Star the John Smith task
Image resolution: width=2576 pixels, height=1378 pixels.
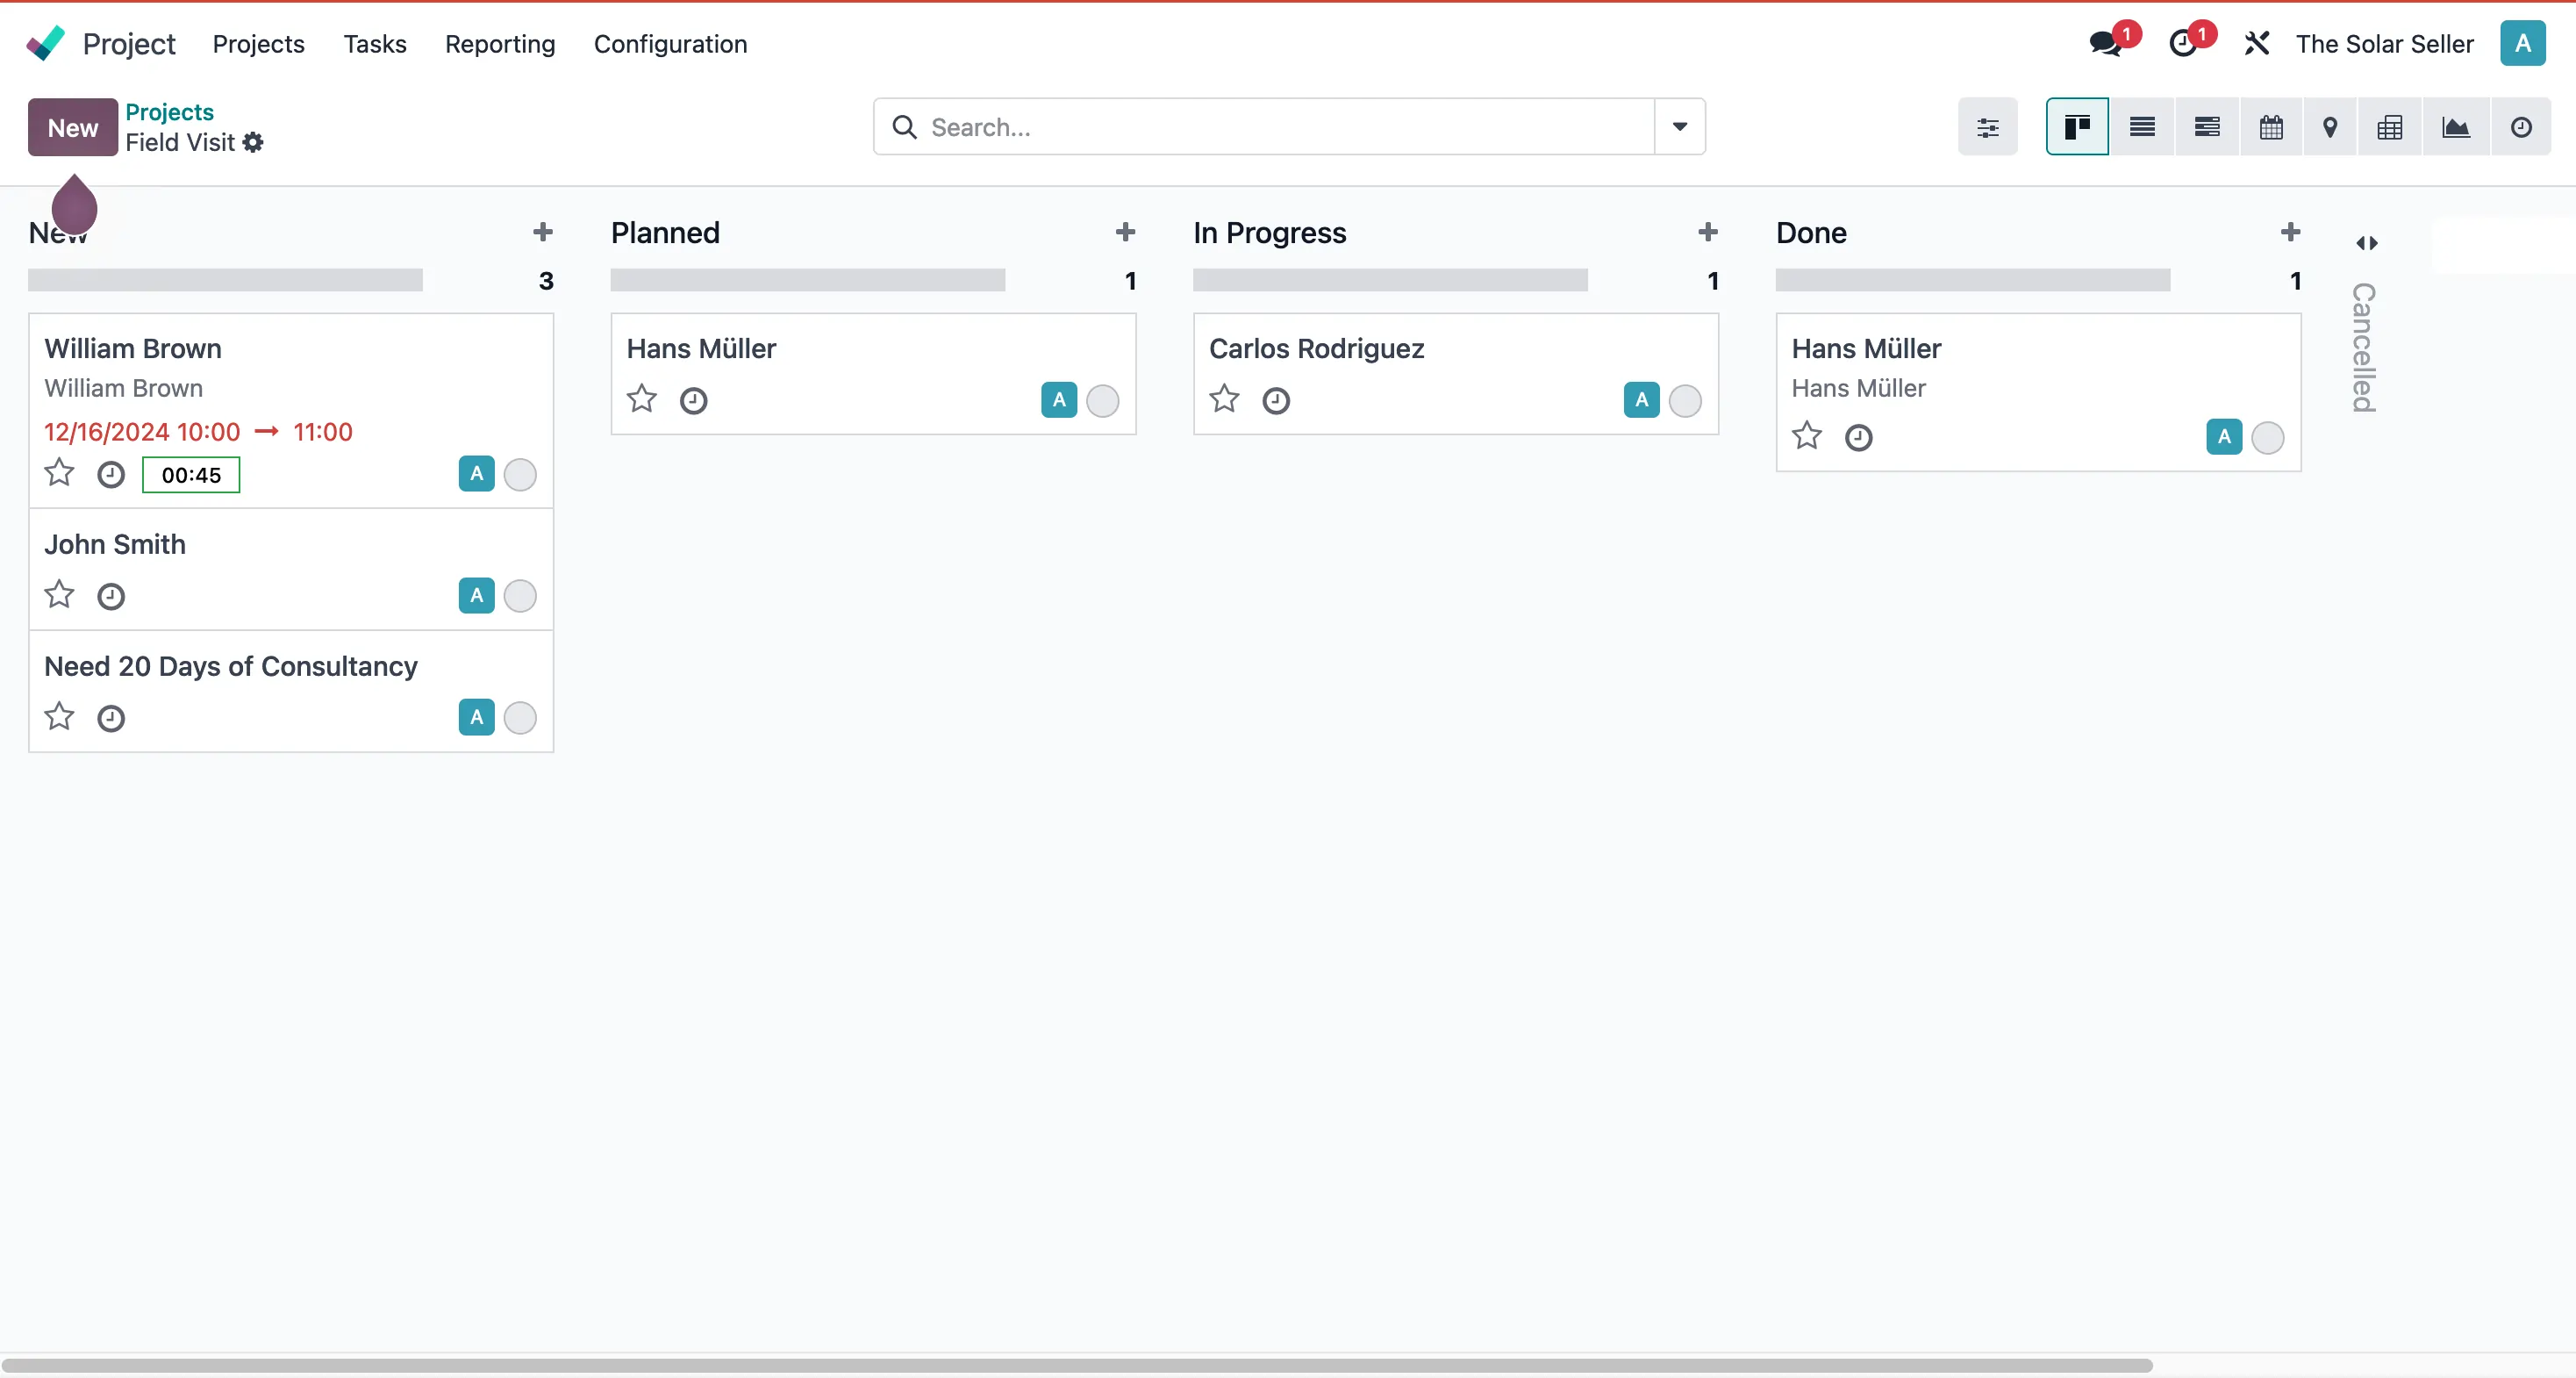pos(59,594)
